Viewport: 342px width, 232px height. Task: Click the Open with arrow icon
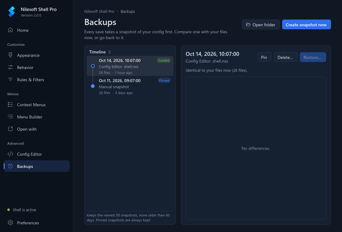[10, 129]
